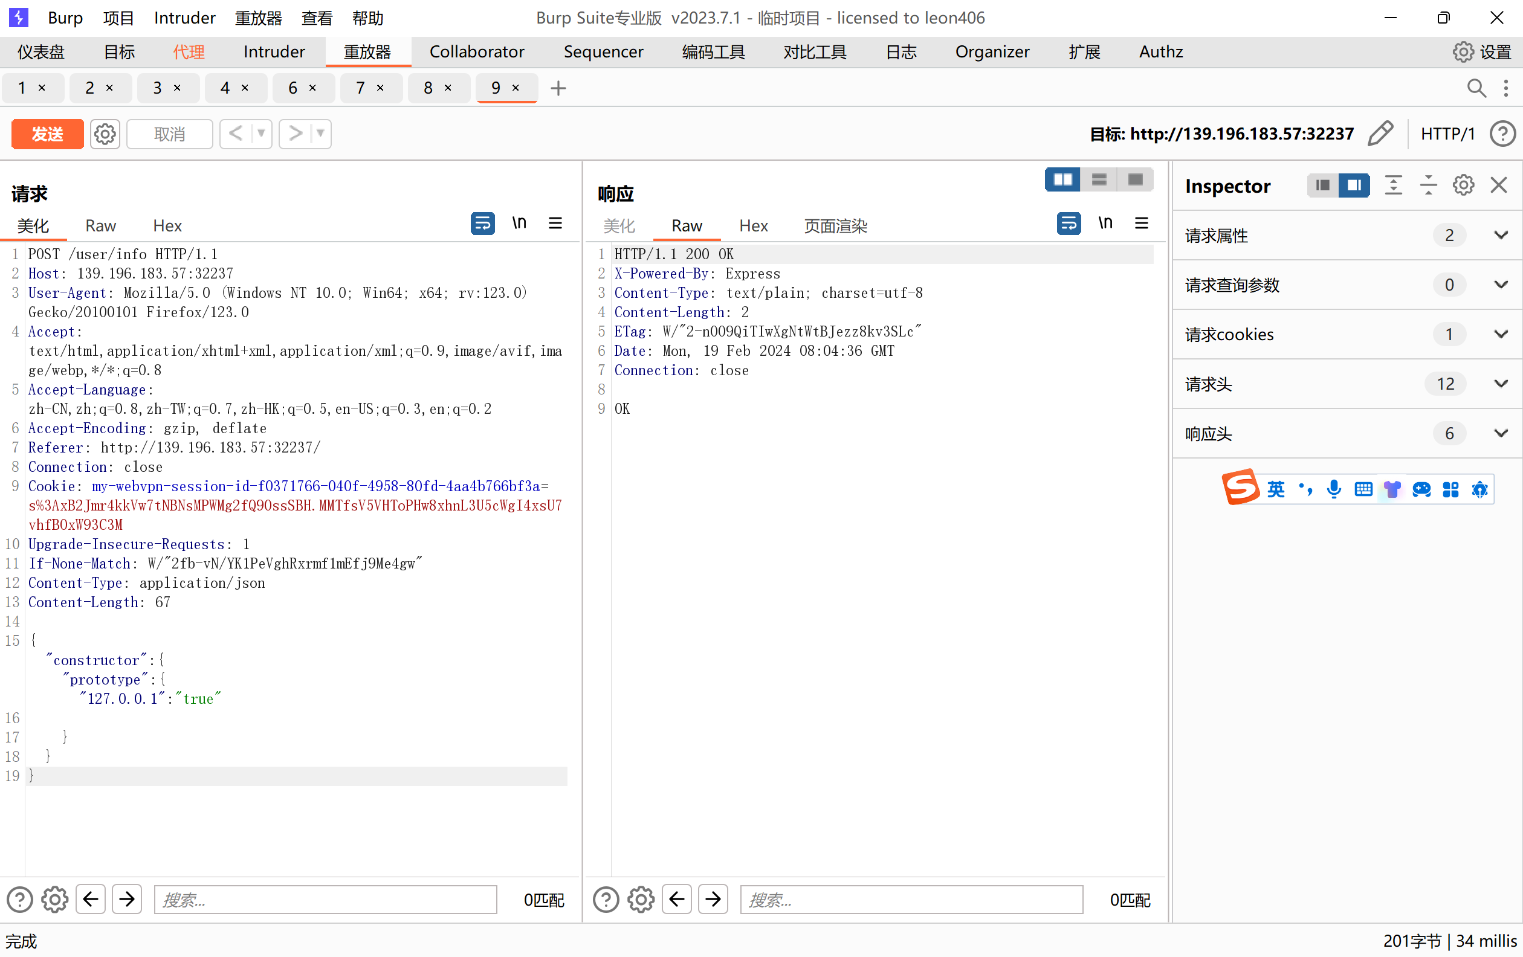This screenshot has width=1523, height=957.
Task: Open the 帮助 help menu
Action: coord(367,18)
